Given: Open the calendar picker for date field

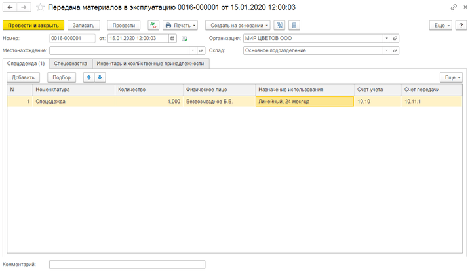Looking at the screenshot, I should 172,38.
